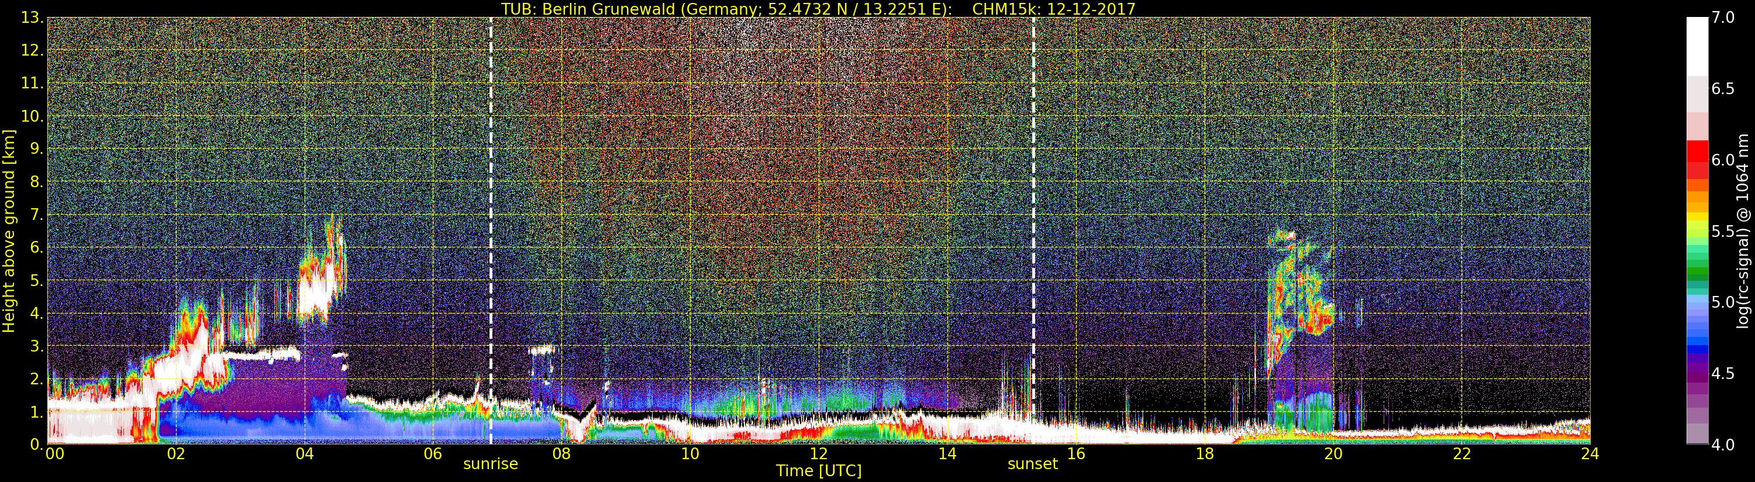This screenshot has height=482, width=1755.
Task: Click the '5.0' colorbar tick label
Action: tap(1723, 302)
